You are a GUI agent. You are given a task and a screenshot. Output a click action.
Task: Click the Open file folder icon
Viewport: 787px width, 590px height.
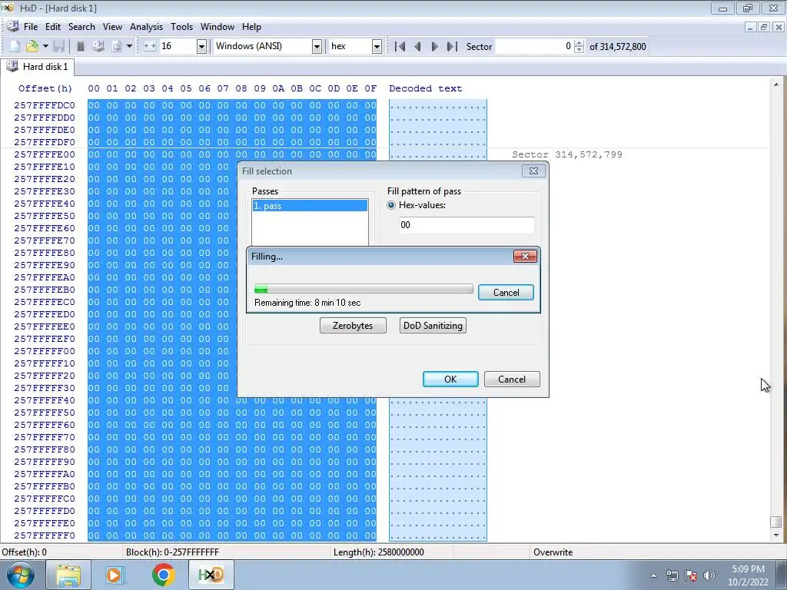32,46
